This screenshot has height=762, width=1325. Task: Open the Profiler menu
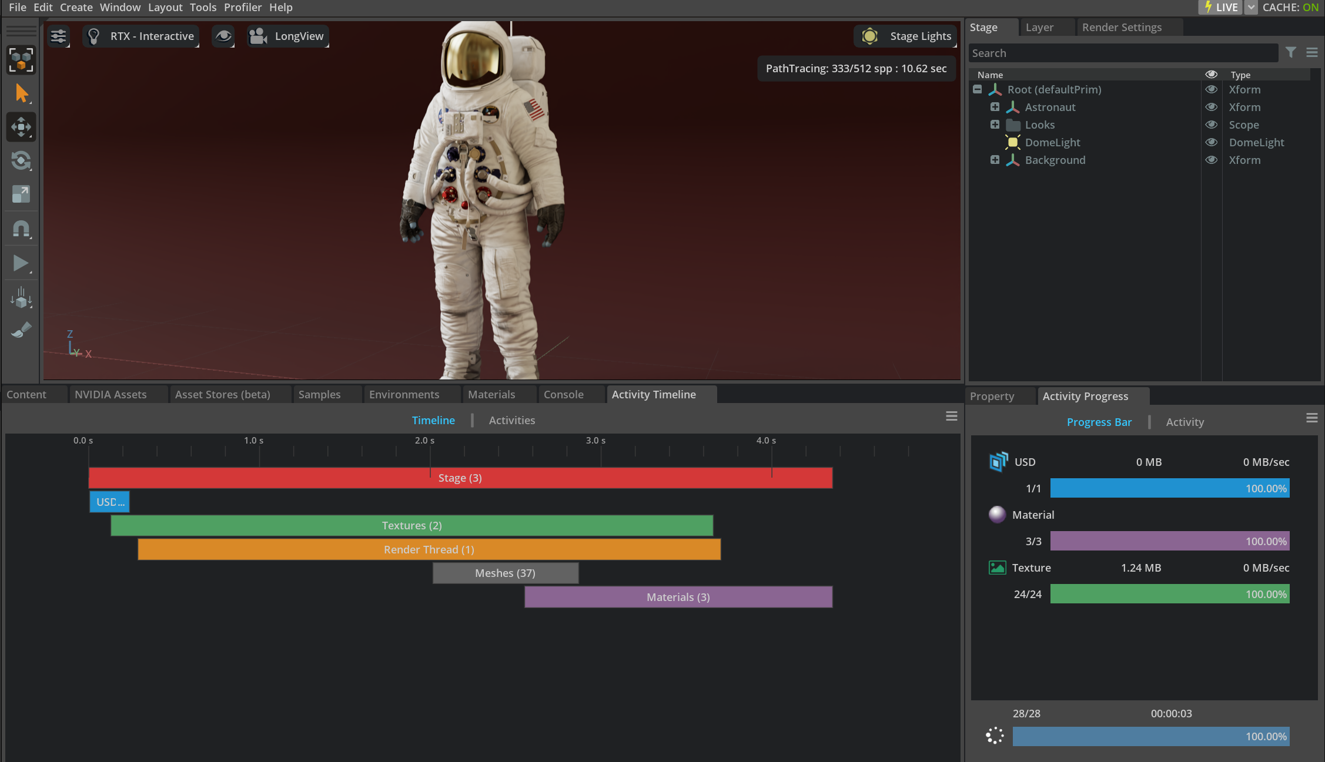click(242, 8)
